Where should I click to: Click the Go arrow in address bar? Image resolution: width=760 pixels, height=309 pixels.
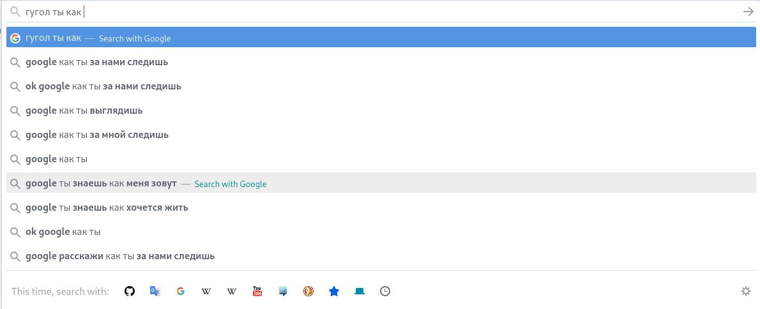pos(749,11)
